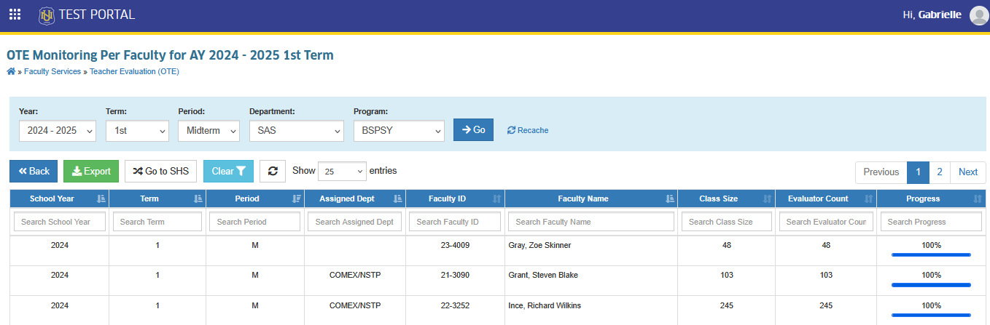Viewport: 990px width, 325px height.
Task: Click progress bar for Ince, Richard Wilkins
Action: pos(932,315)
